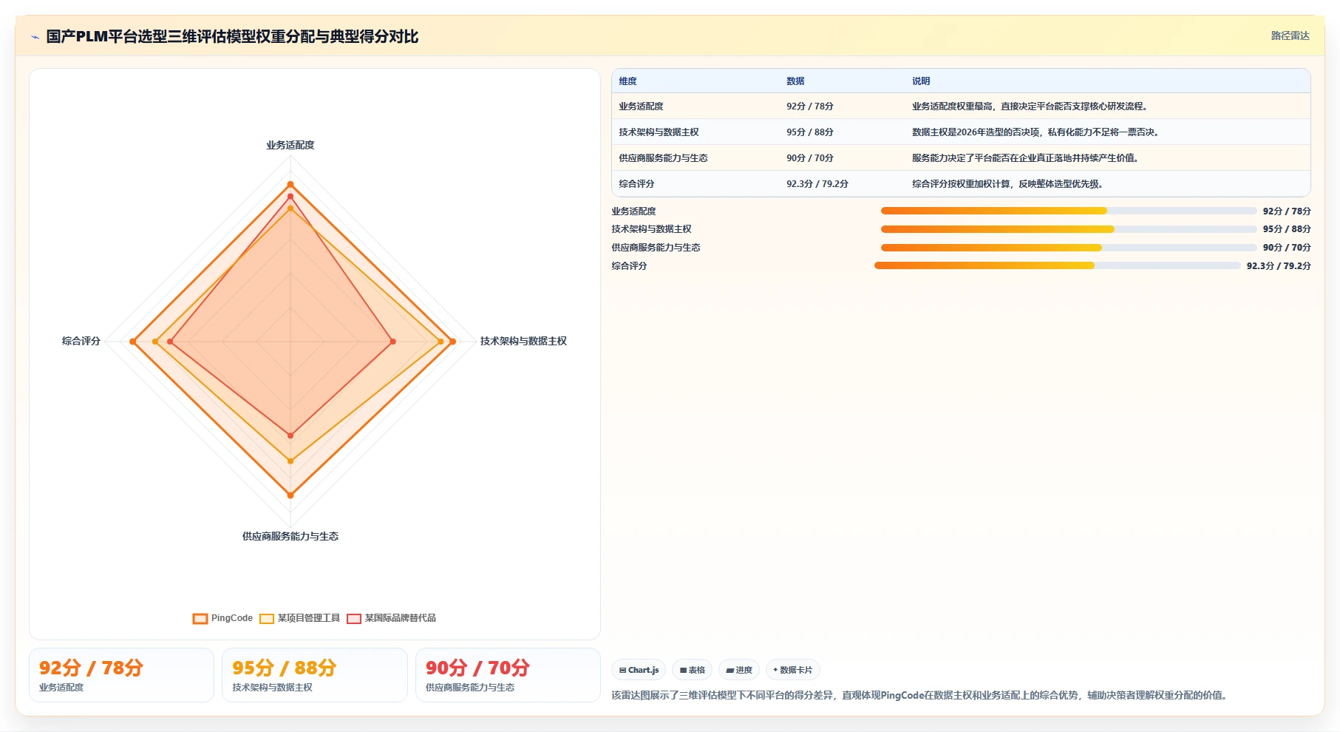
Task: Click the 技术架构与数据主权 radar axis label
Action: coord(523,341)
